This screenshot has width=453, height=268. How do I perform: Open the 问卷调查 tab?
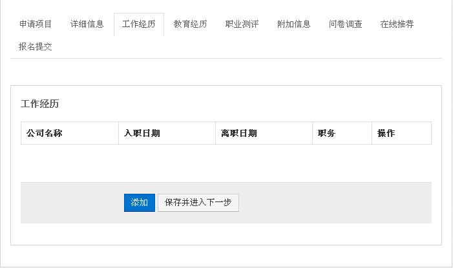pyautogui.click(x=346, y=25)
